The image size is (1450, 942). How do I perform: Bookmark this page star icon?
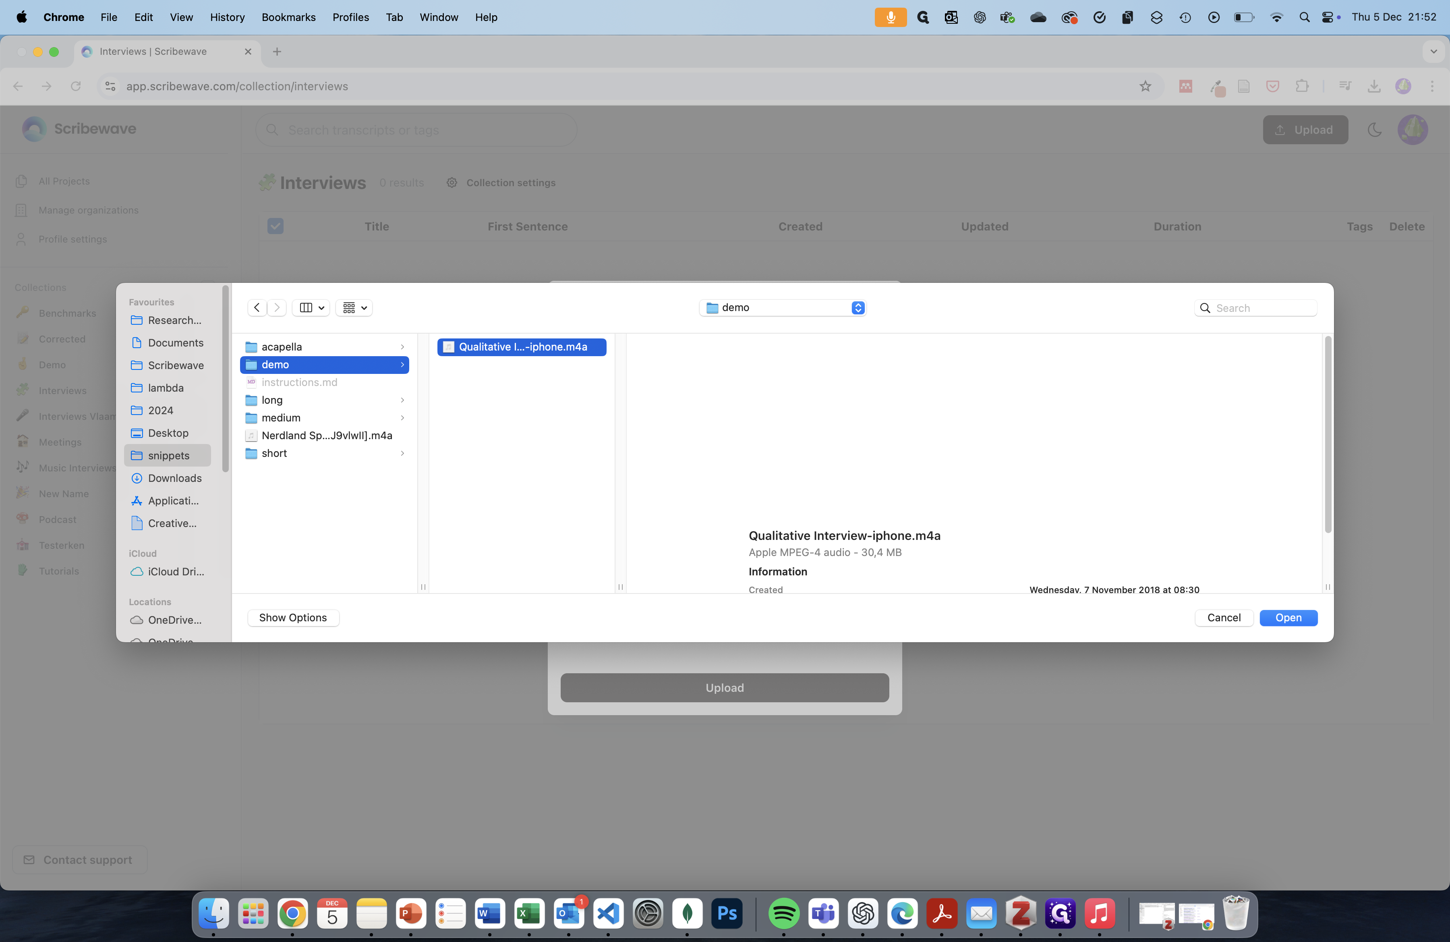(1145, 86)
